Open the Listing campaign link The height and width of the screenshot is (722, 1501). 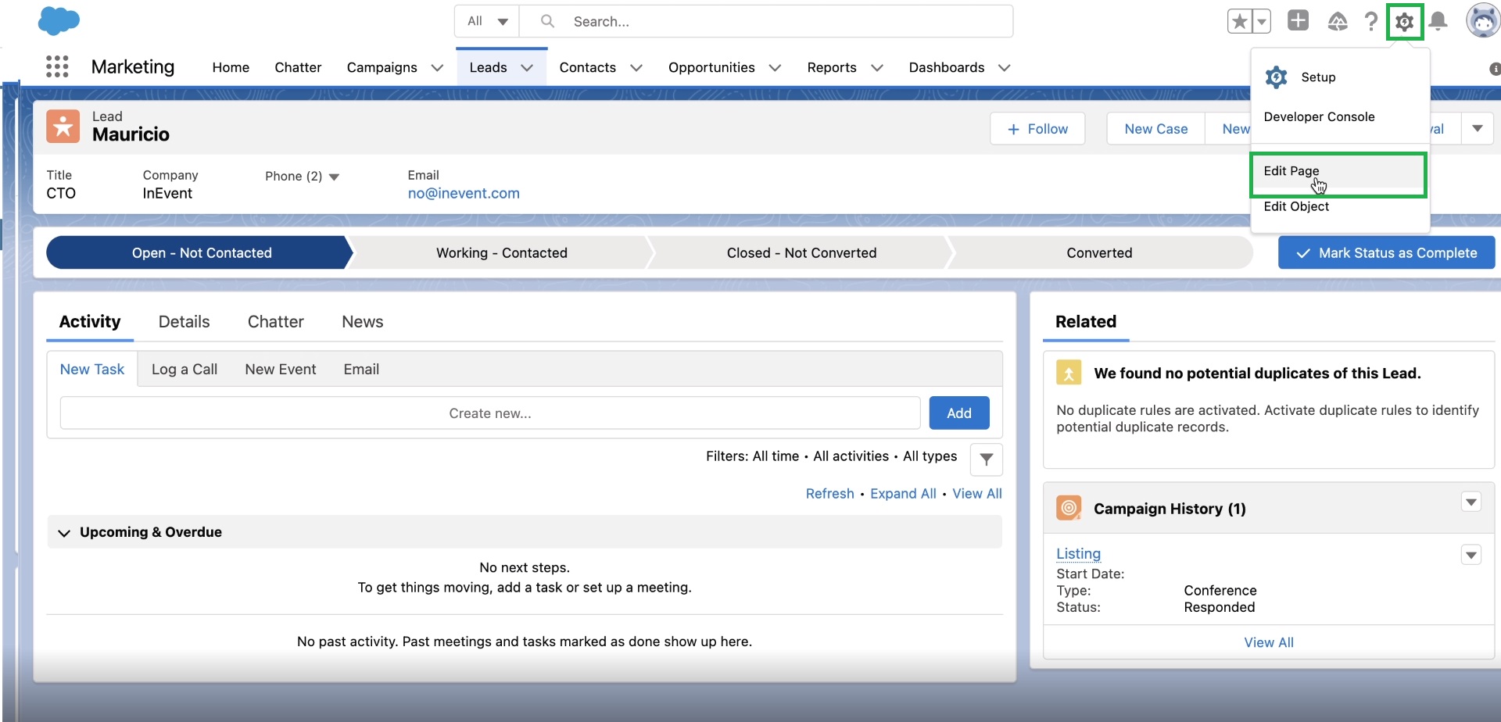[1078, 554]
